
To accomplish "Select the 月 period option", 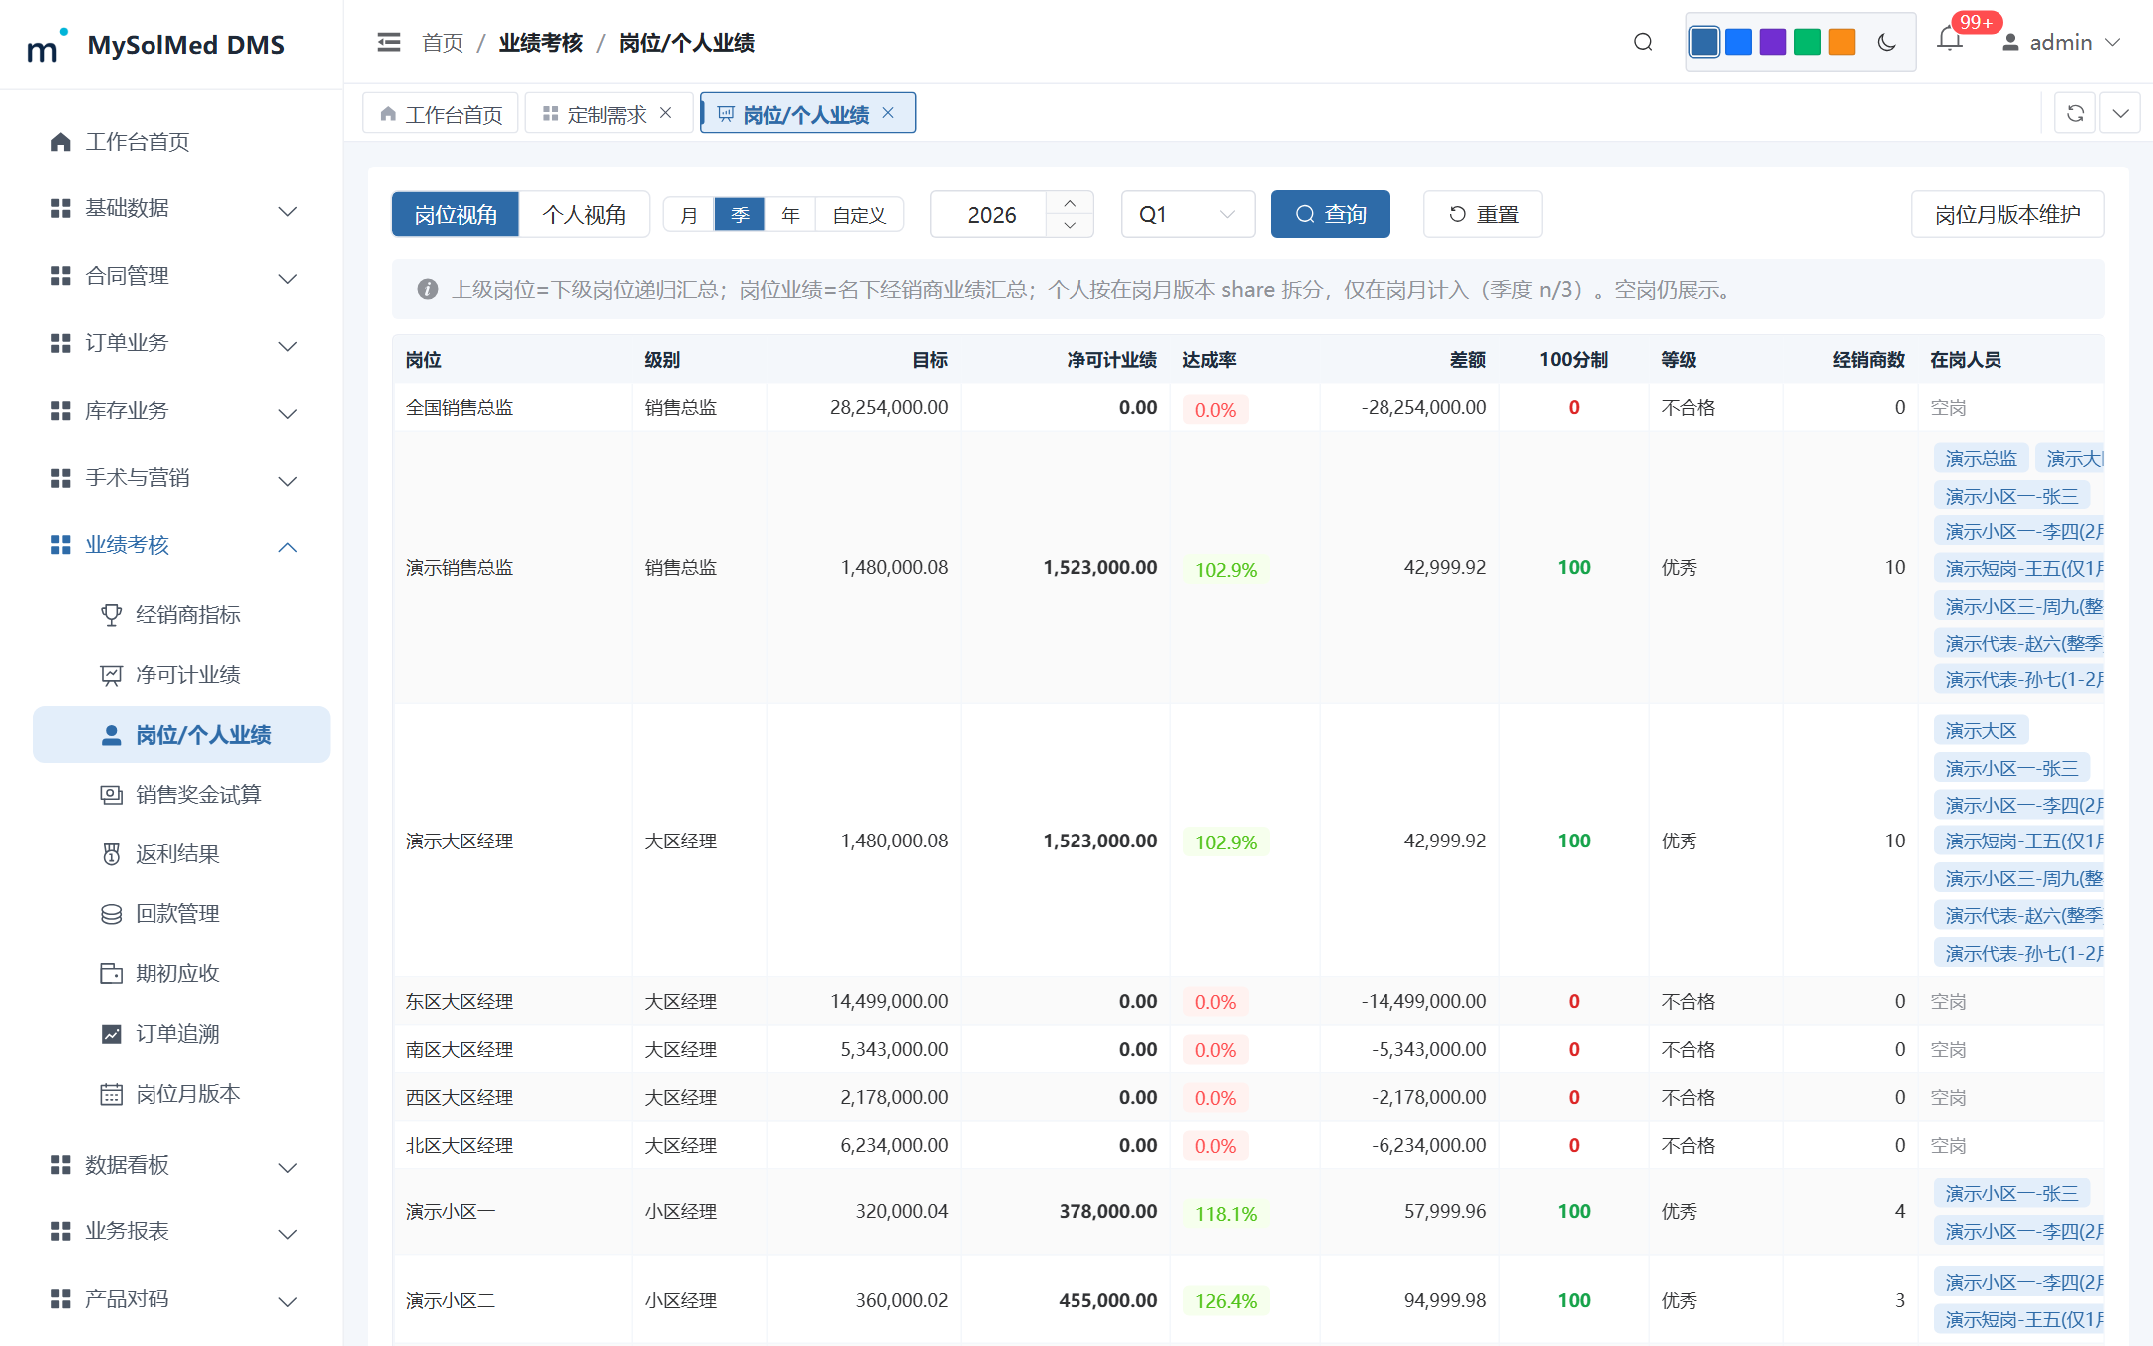I will (689, 214).
